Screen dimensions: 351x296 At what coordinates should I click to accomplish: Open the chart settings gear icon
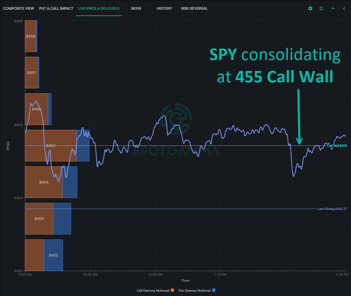point(310,9)
